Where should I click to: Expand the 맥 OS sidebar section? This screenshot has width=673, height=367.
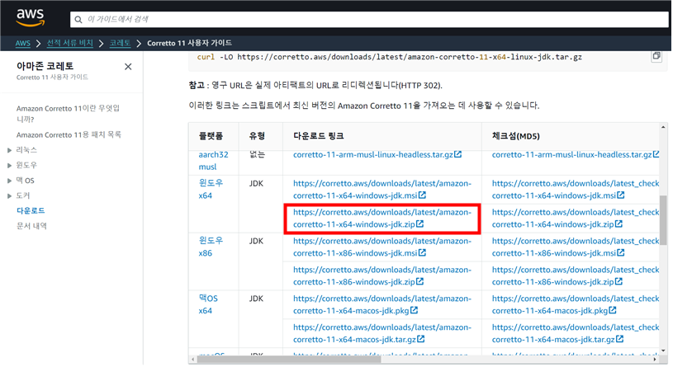9,181
